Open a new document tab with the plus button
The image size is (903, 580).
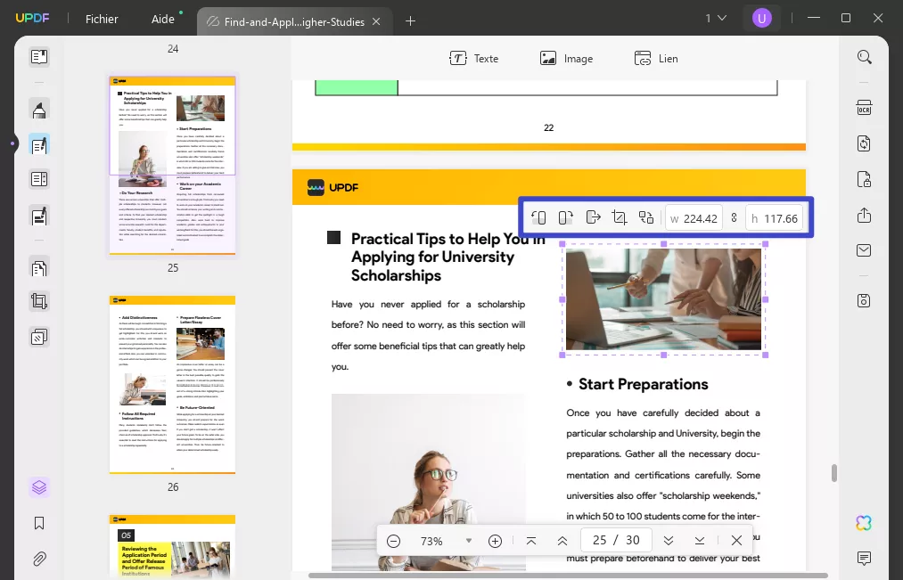click(410, 20)
